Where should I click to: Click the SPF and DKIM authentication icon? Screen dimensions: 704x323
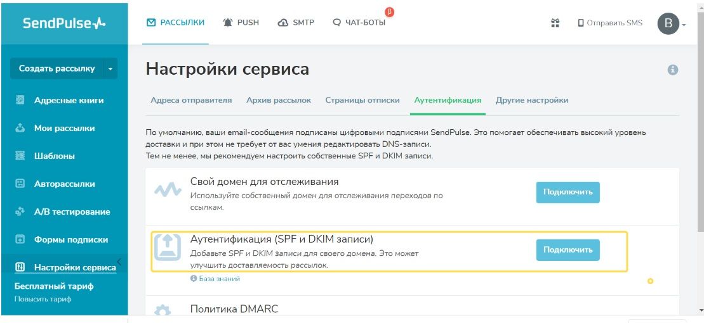pyautogui.click(x=168, y=247)
